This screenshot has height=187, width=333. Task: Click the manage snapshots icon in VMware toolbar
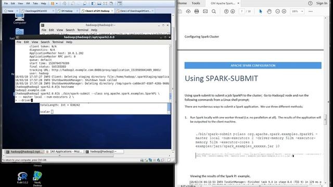[85, 4]
